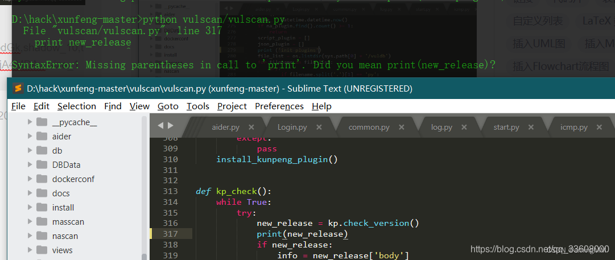Open the View menu
The height and width of the screenshot is (260, 615).
coord(139,106)
